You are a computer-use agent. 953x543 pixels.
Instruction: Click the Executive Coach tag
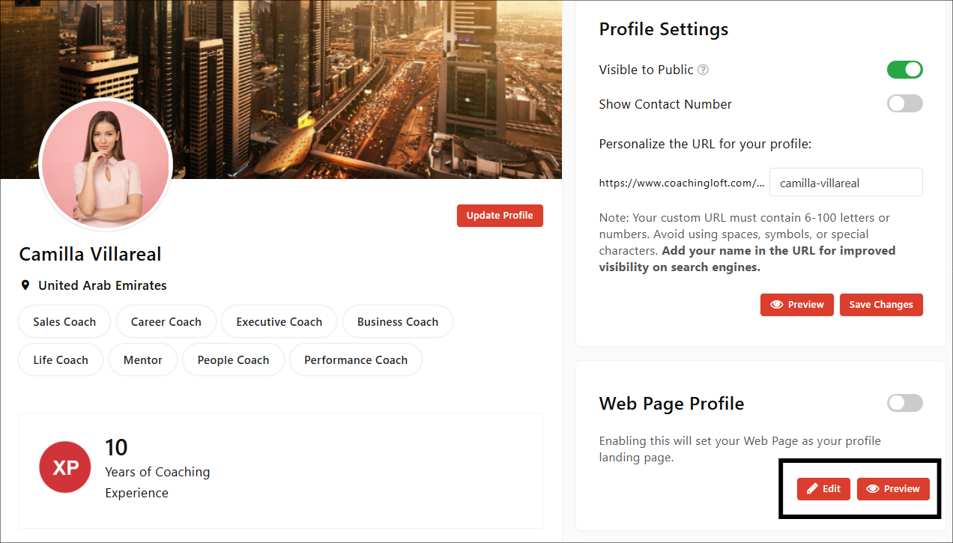(x=279, y=322)
